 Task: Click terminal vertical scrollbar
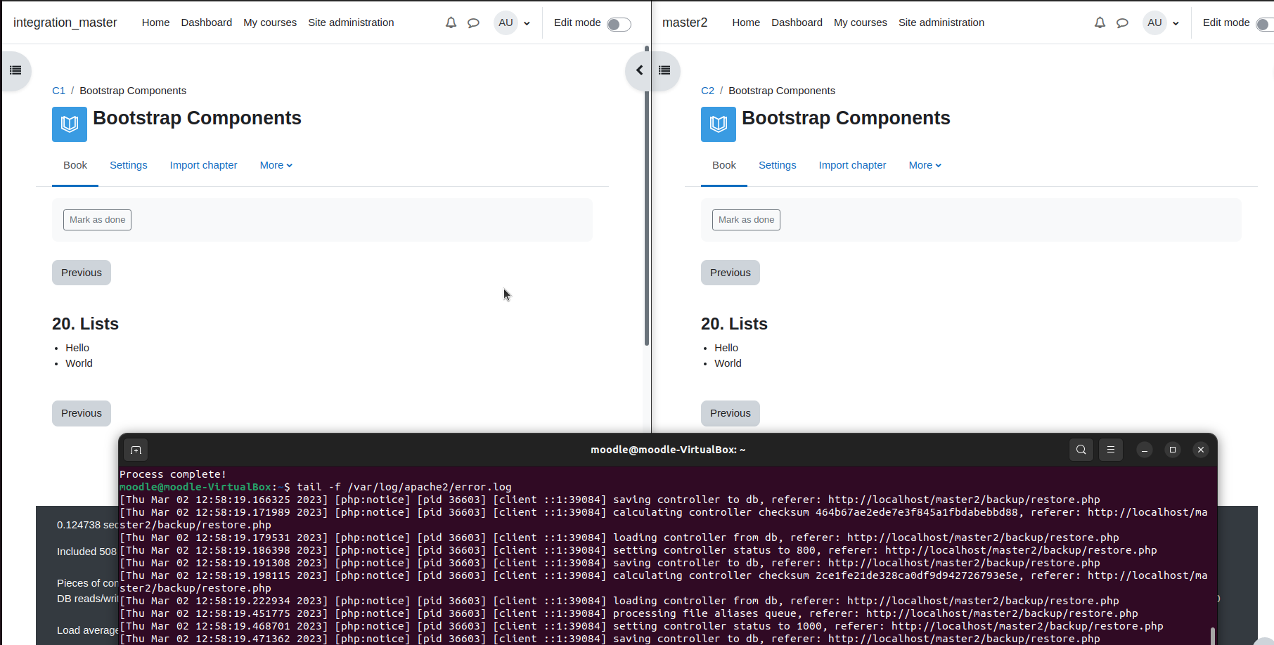(1212, 635)
